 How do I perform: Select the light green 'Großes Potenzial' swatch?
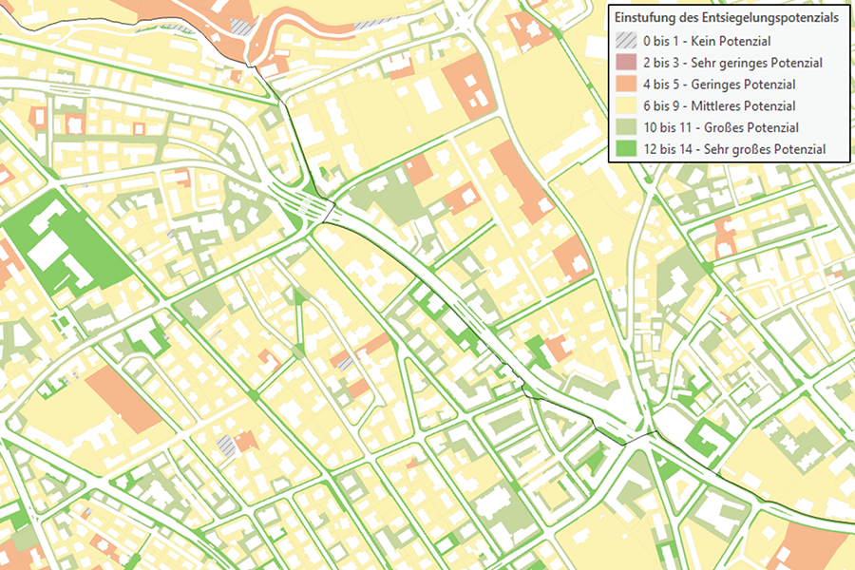[625, 127]
